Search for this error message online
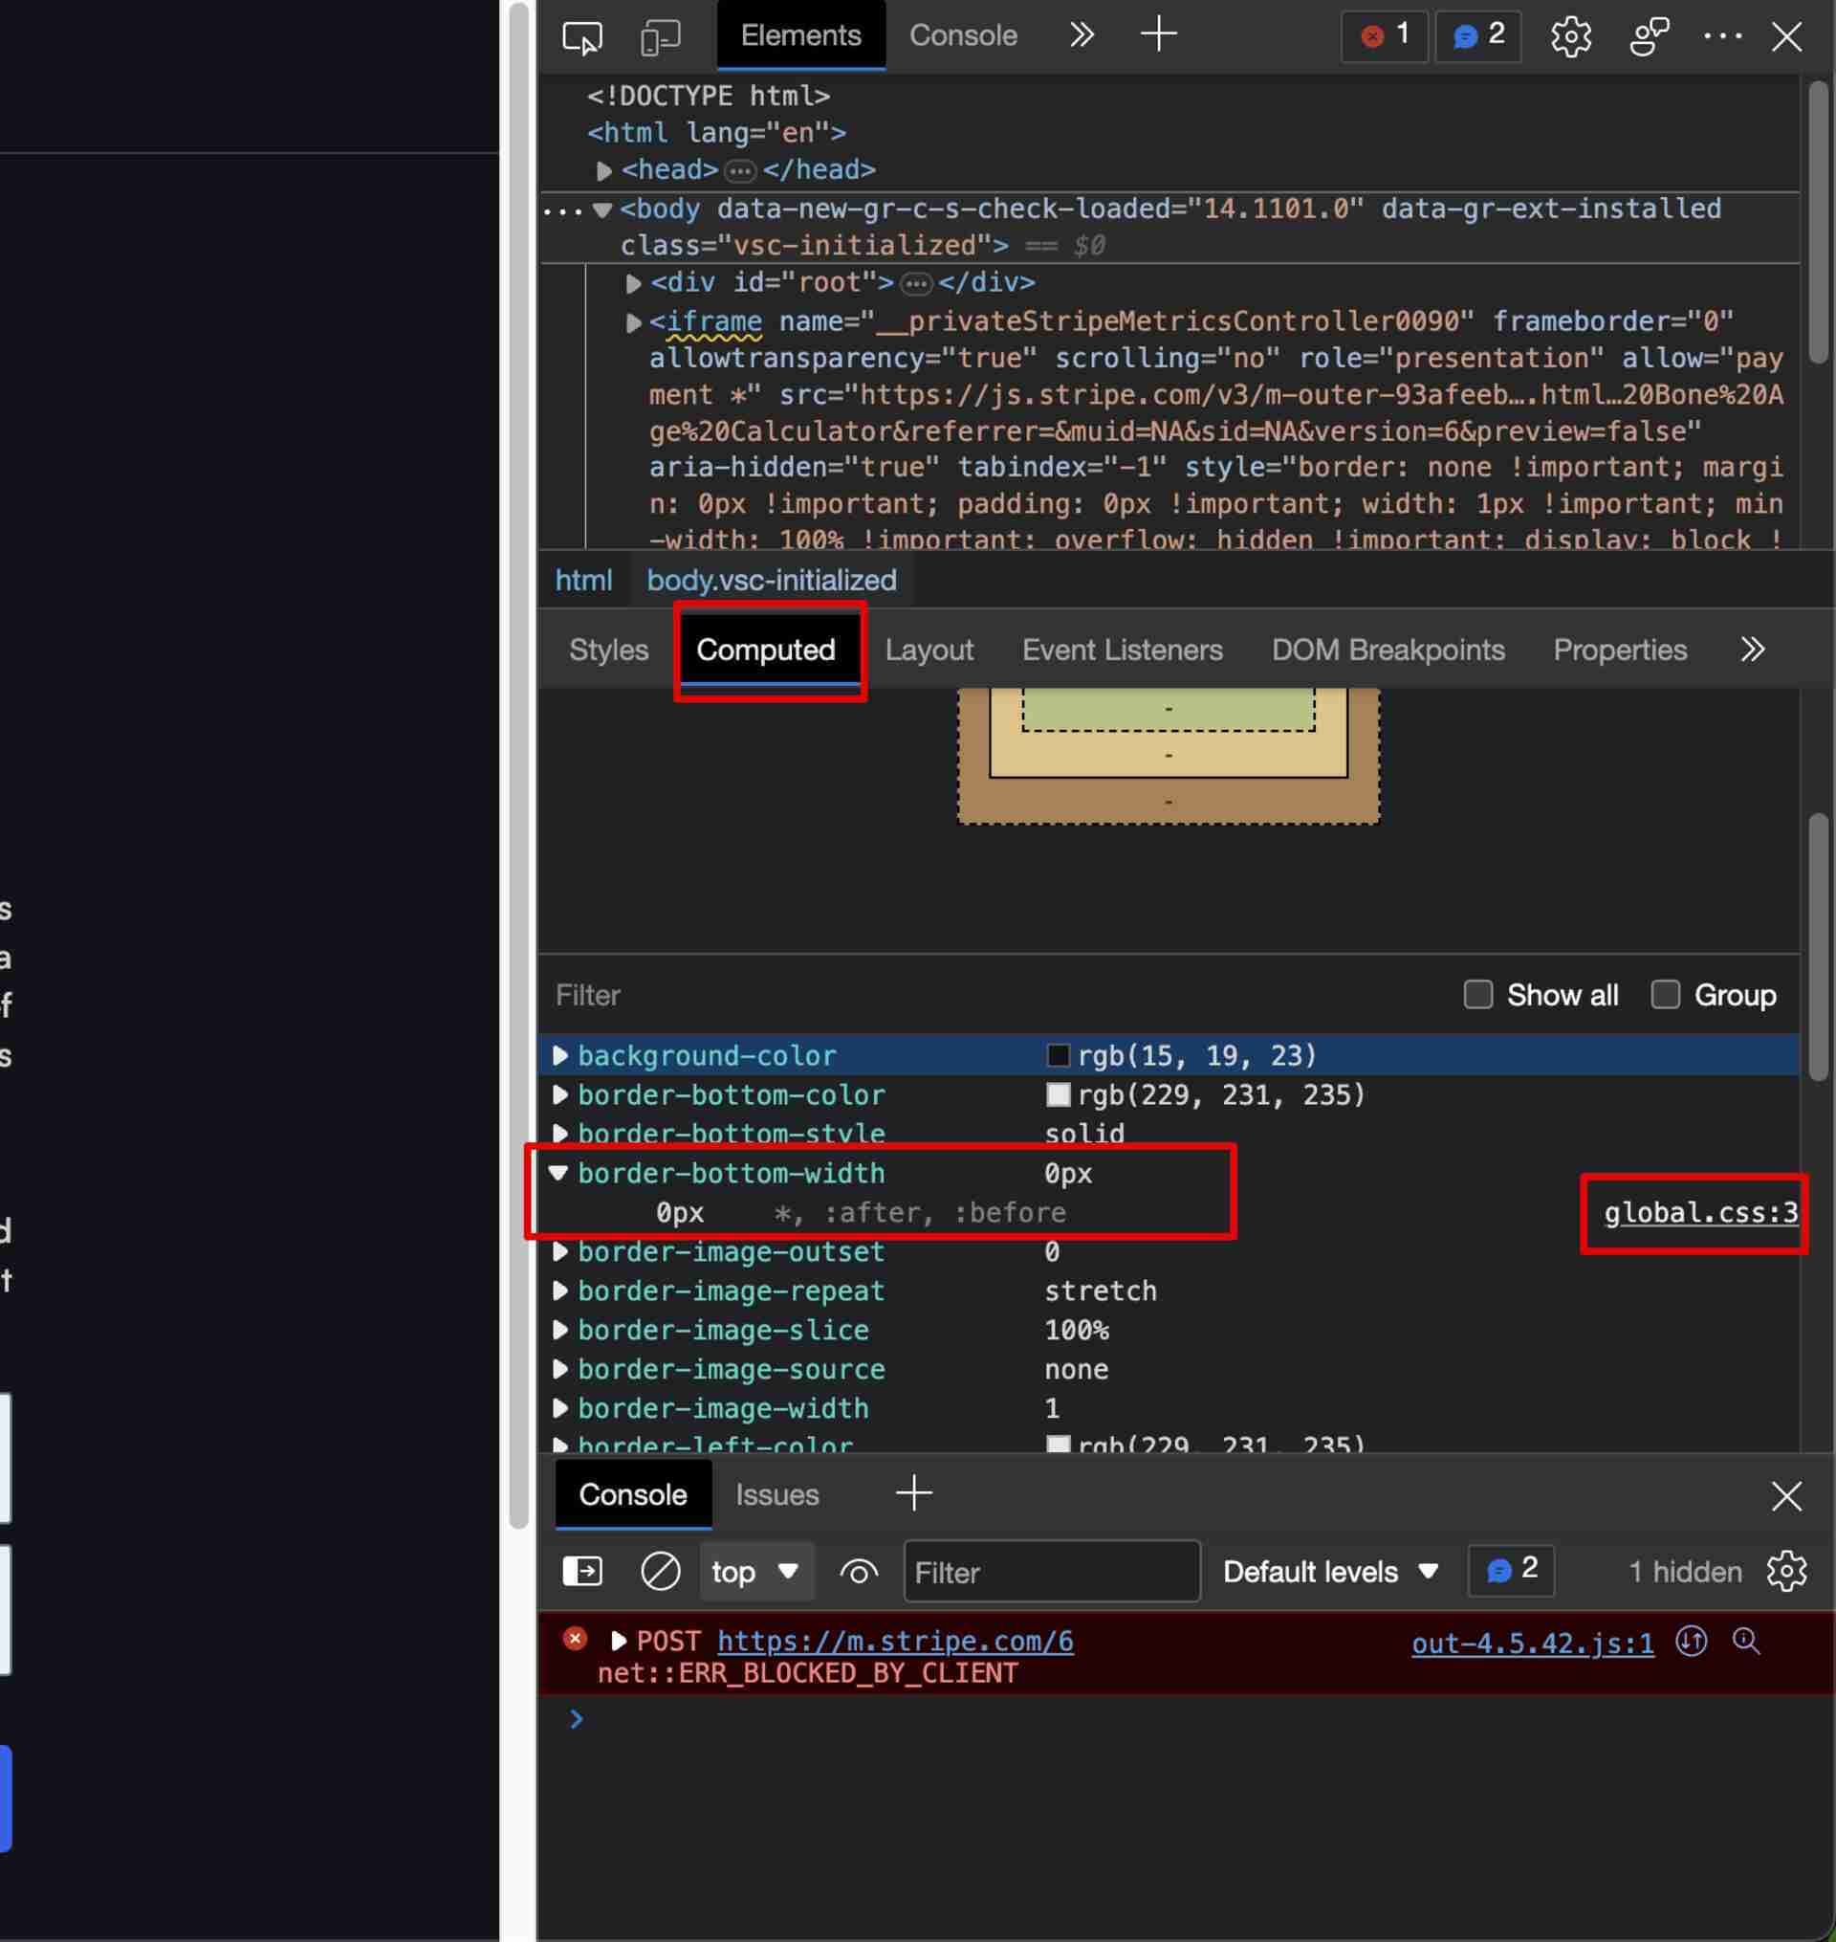The image size is (1836, 1942). (1747, 1641)
